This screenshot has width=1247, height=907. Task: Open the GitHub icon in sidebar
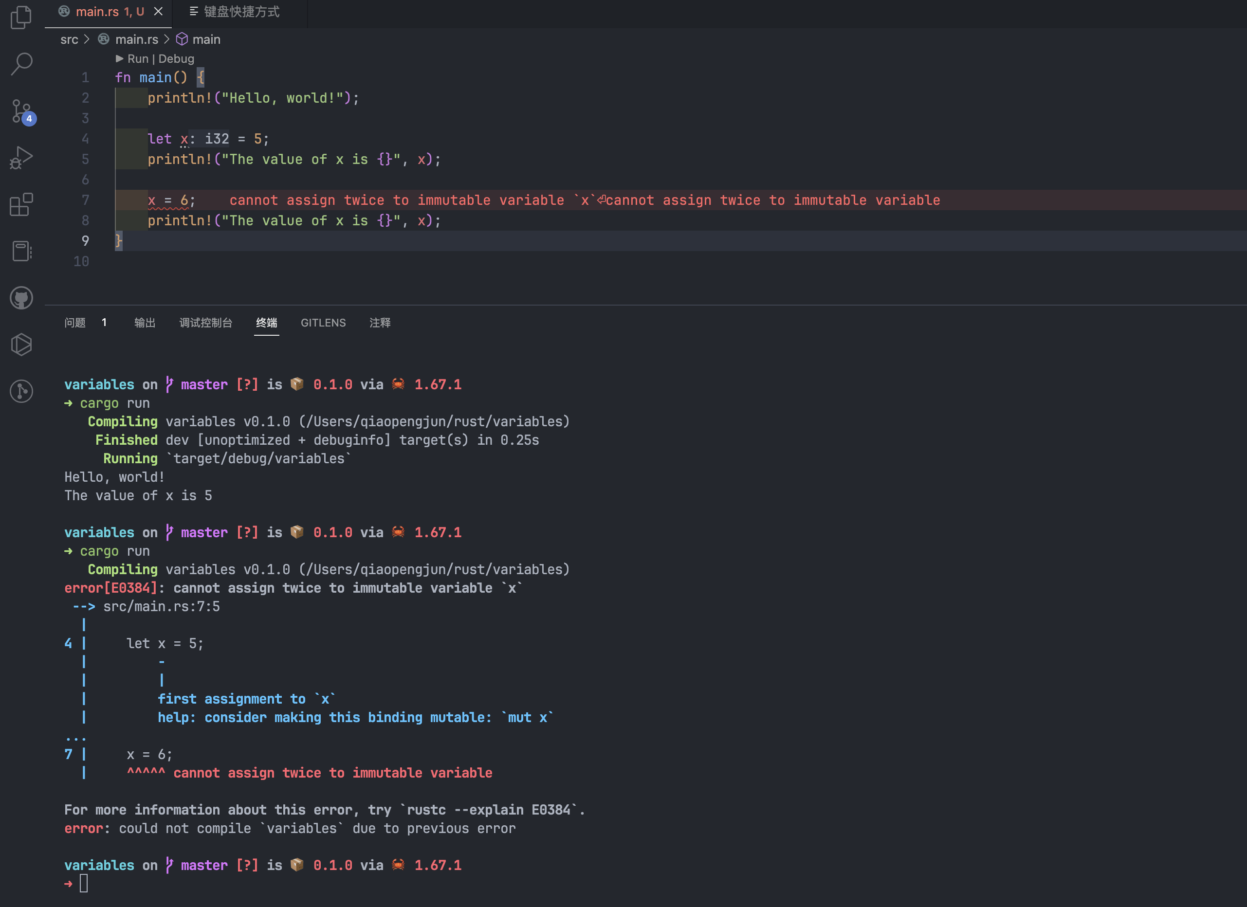(21, 298)
